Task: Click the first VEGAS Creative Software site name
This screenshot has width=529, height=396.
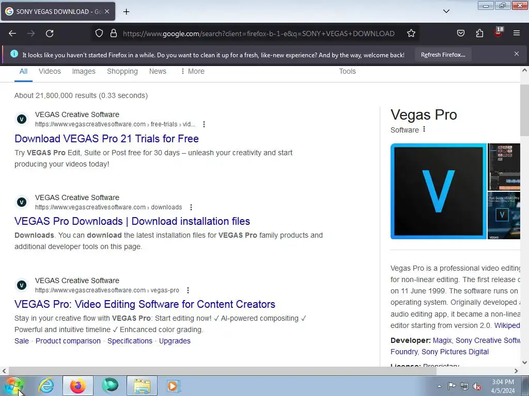Action: (x=77, y=115)
